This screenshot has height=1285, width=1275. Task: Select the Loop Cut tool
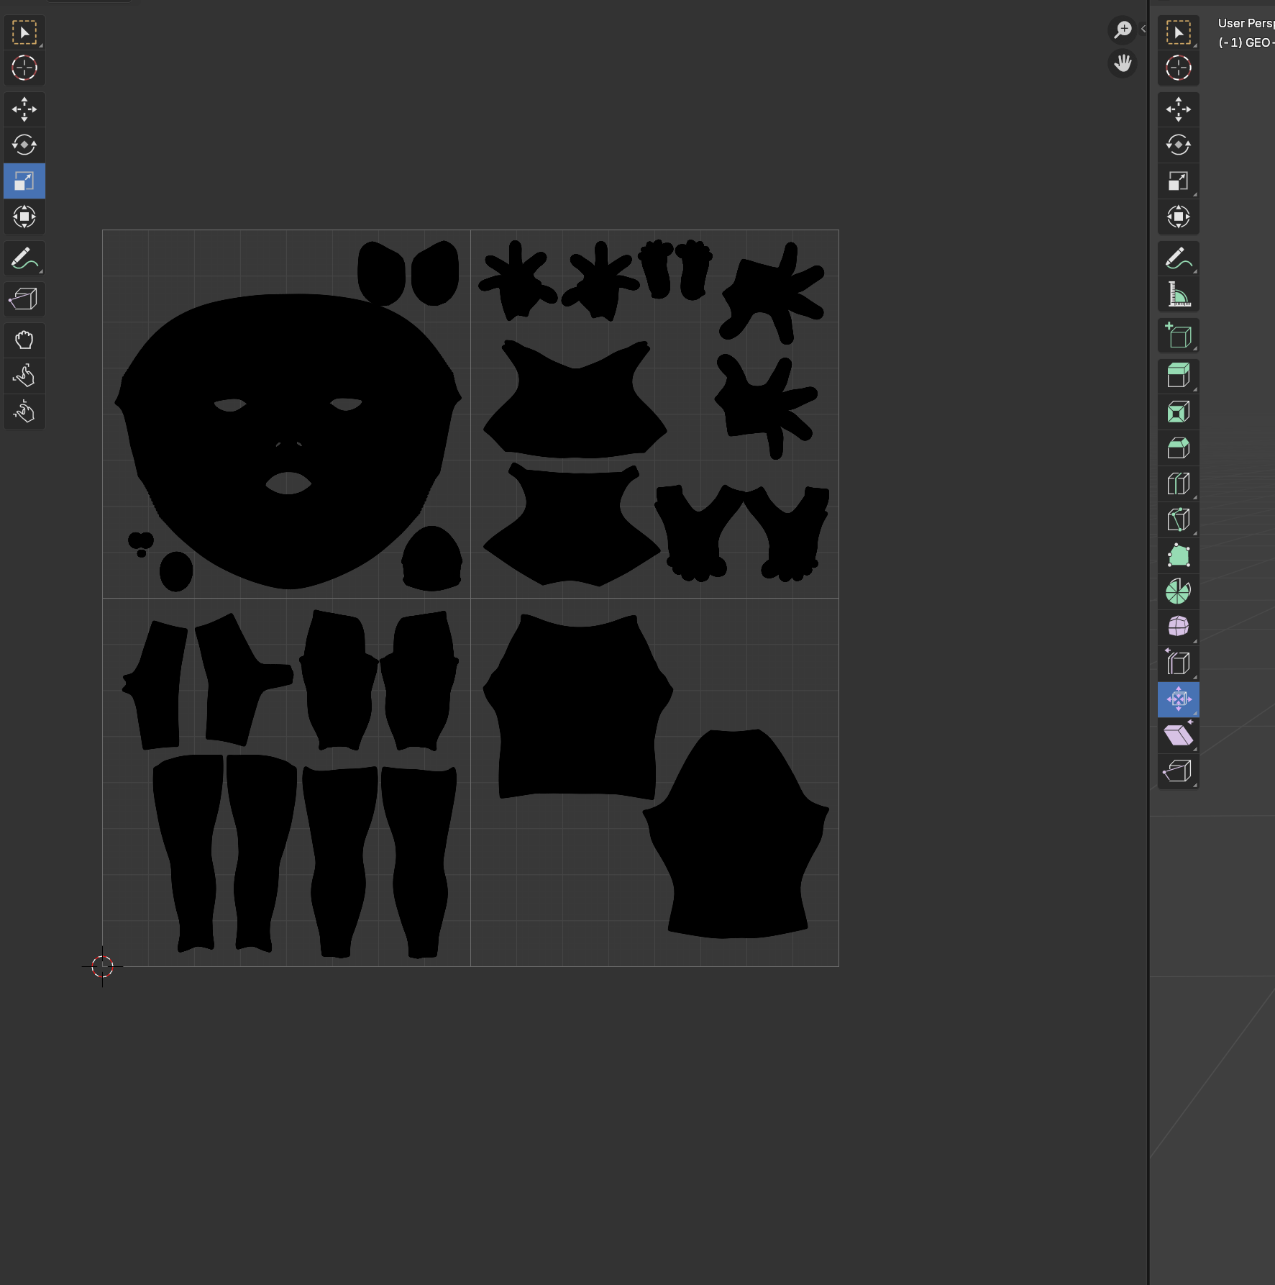(1178, 483)
